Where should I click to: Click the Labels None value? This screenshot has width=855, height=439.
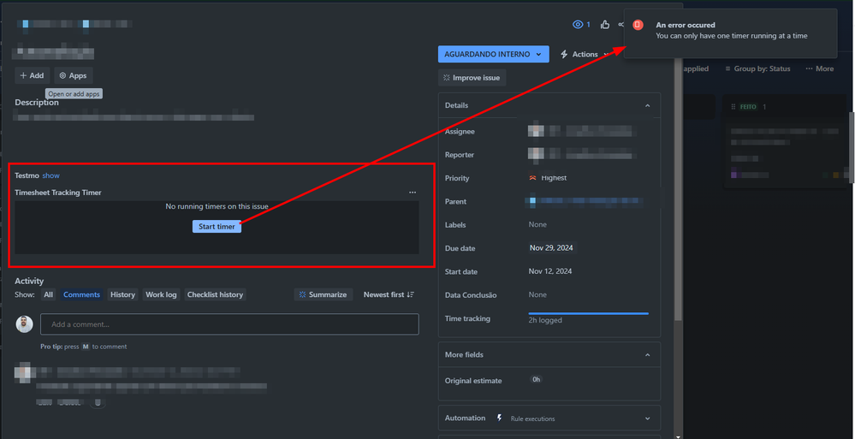pos(537,225)
